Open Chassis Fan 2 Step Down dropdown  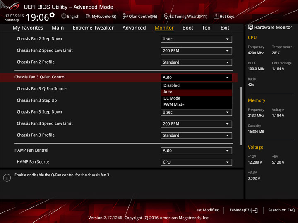[196, 39]
